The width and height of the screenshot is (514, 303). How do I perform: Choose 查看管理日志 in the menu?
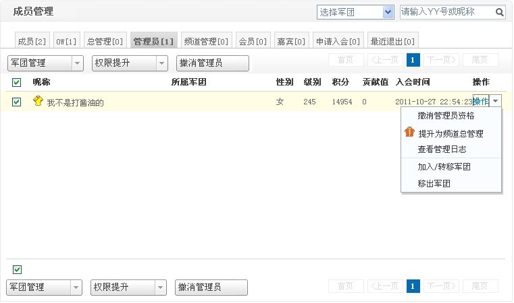click(x=442, y=149)
